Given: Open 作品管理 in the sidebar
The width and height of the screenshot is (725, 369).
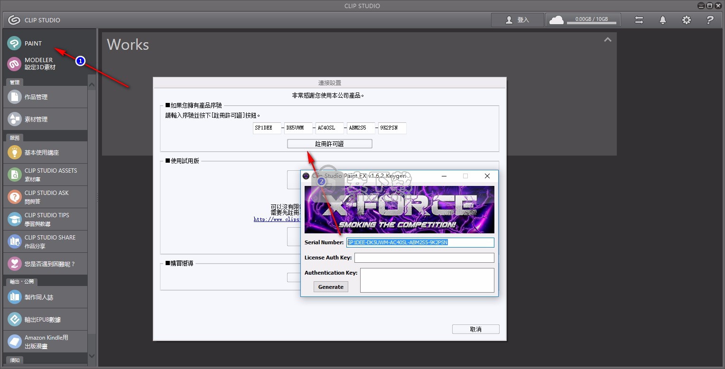Looking at the screenshot, I should 45,97.
